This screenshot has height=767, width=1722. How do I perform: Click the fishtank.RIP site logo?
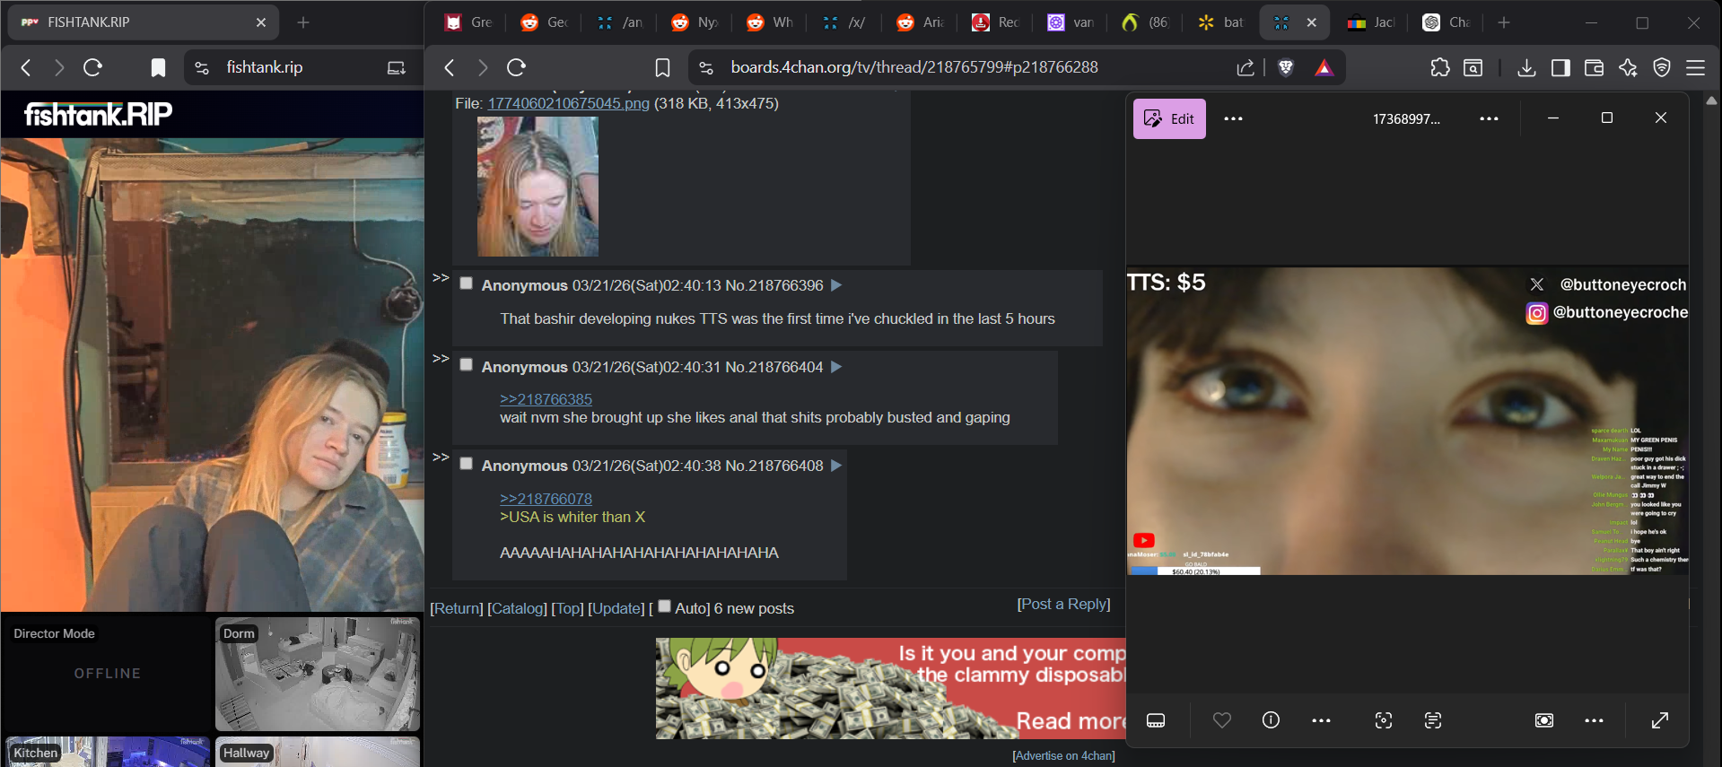[x=98, y=114]
